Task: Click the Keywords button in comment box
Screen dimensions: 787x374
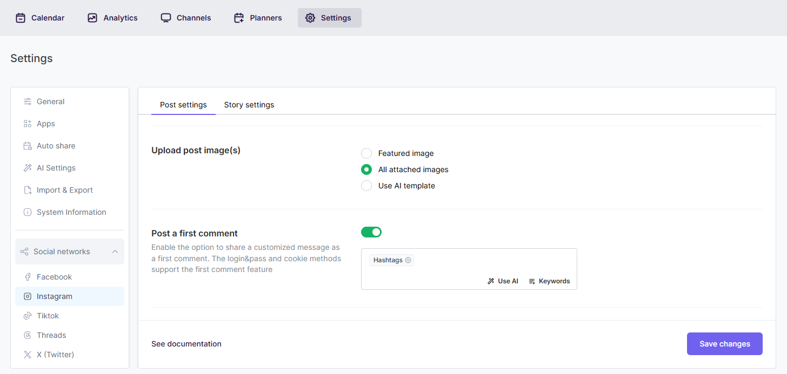Action: 549,281
